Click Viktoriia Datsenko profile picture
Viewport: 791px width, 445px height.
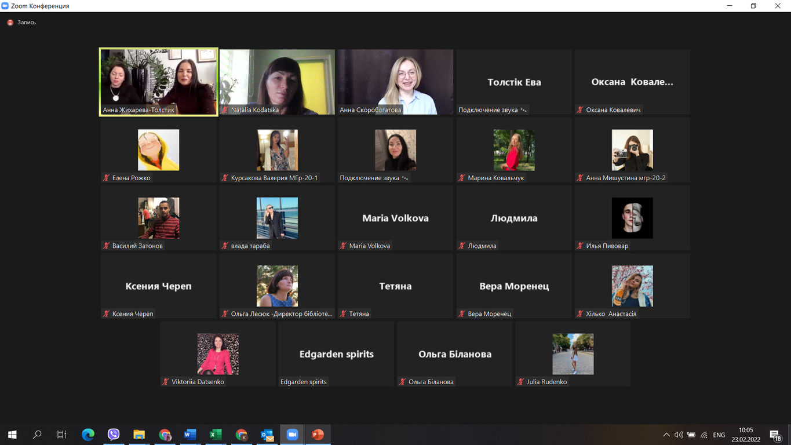pyautogui.click(x=218, y=354)
